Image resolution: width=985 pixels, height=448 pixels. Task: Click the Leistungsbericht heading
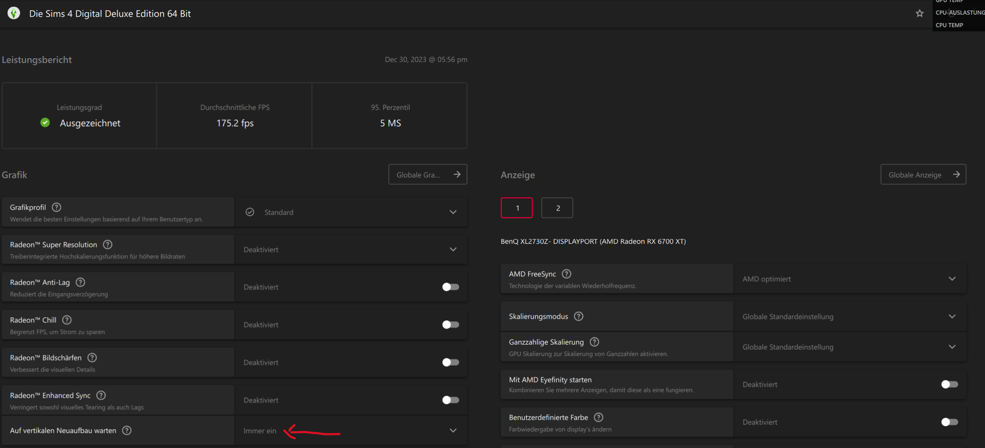click(x=37, y=60)
